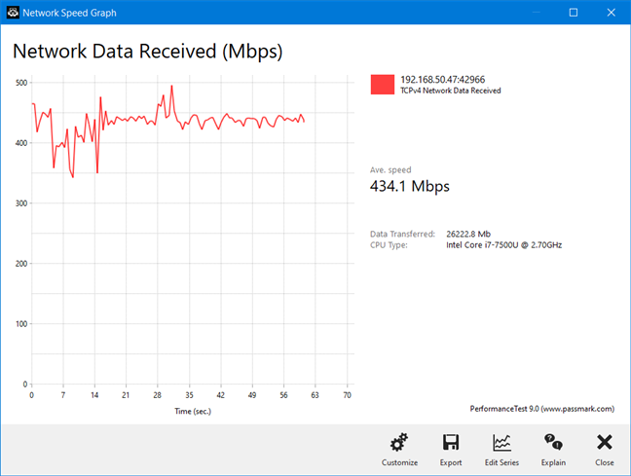Viewport: 631px width, 476px height.
Task: Click the 500 y-axis tick label
Action: [21, 83]
